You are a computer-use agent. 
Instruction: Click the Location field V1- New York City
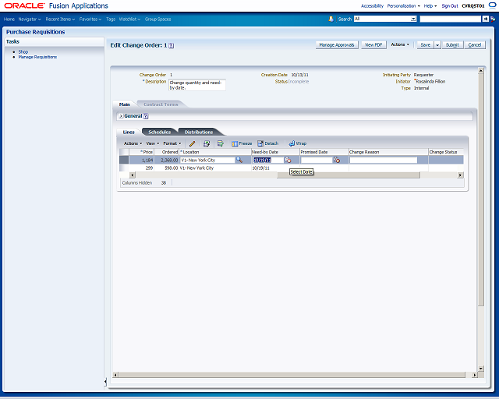tap(207, 160)
